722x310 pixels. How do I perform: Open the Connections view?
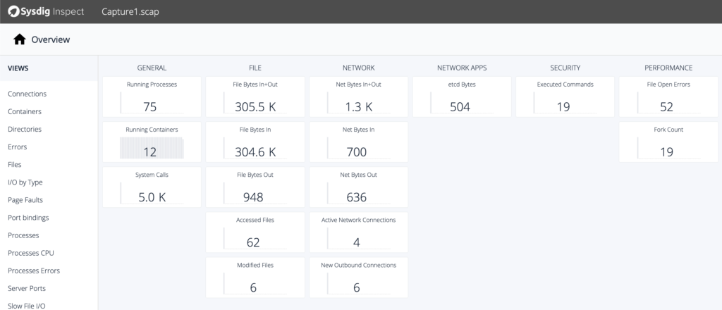point(27,94)
